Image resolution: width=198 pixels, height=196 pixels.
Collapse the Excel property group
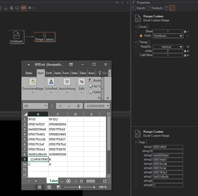coord(136,27)
